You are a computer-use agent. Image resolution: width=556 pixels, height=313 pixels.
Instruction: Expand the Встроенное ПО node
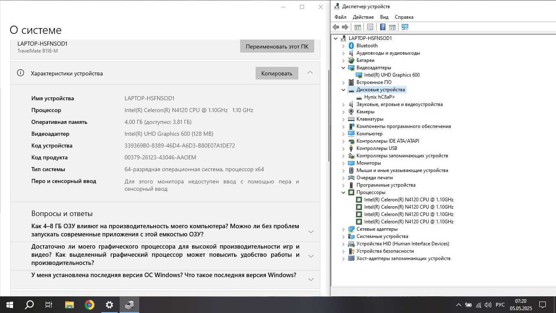pyautogui.click(x=344, y=82)
